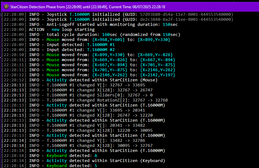Click the [22:28:10] timestamp
259x168 pixels.
click(14, 55)
